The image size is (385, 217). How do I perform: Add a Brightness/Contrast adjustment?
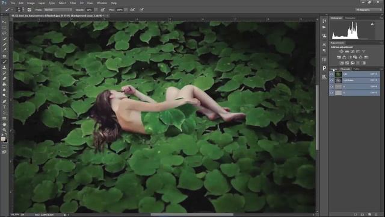click(341, 51)
